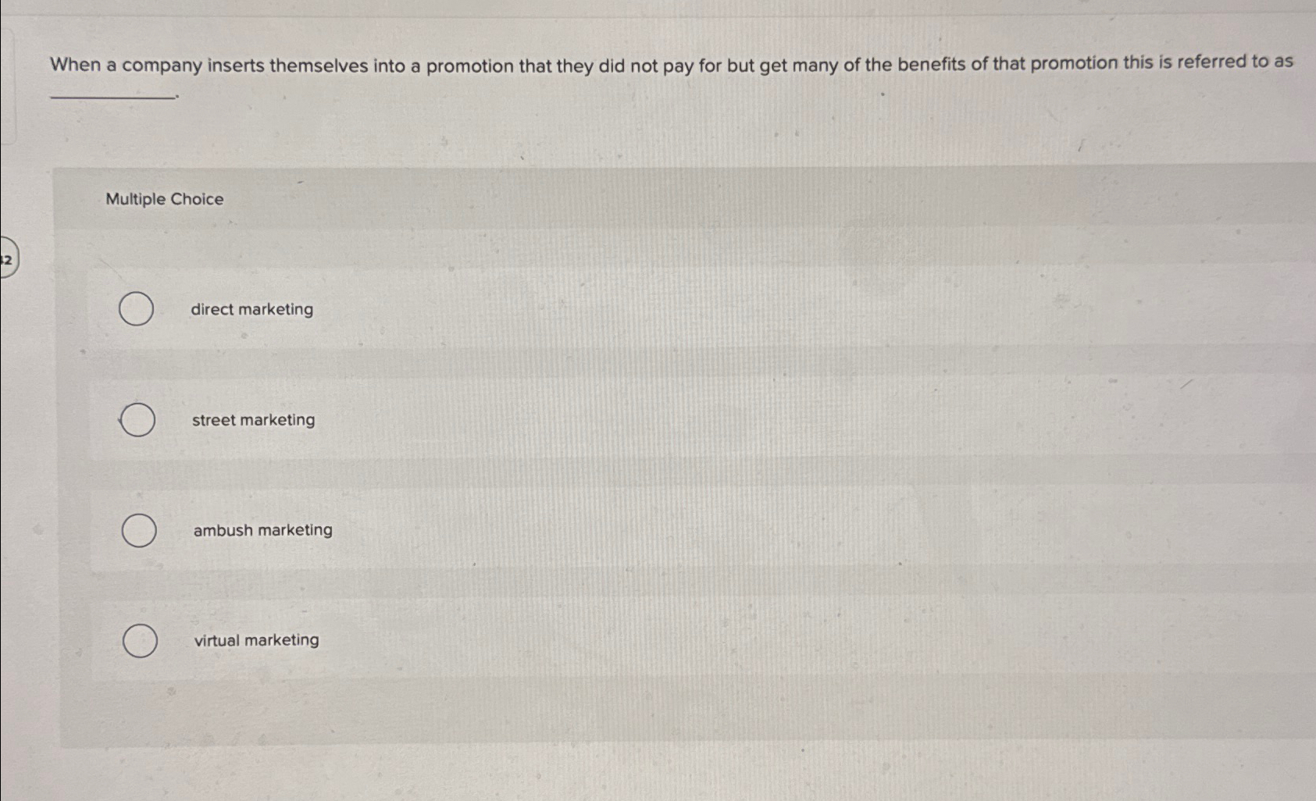The width and height of the screenshot is (1316, 801).
Task: Click the "Multiple Choice" label
Action: coord(164,199)
